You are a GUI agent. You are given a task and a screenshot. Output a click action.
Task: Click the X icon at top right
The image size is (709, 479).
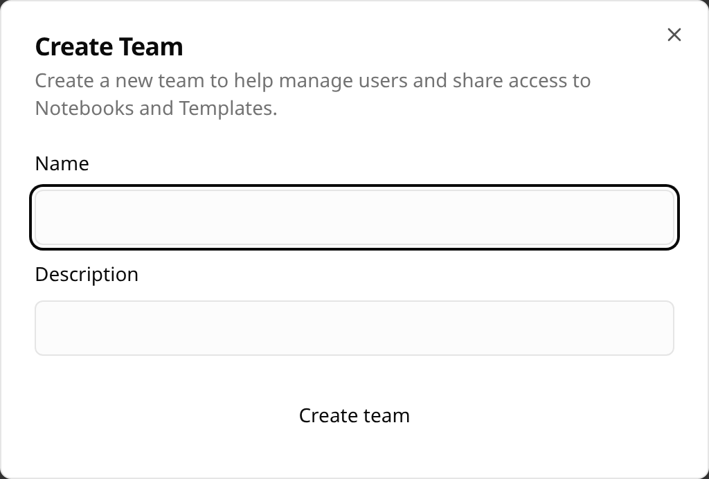coord(674,35)
